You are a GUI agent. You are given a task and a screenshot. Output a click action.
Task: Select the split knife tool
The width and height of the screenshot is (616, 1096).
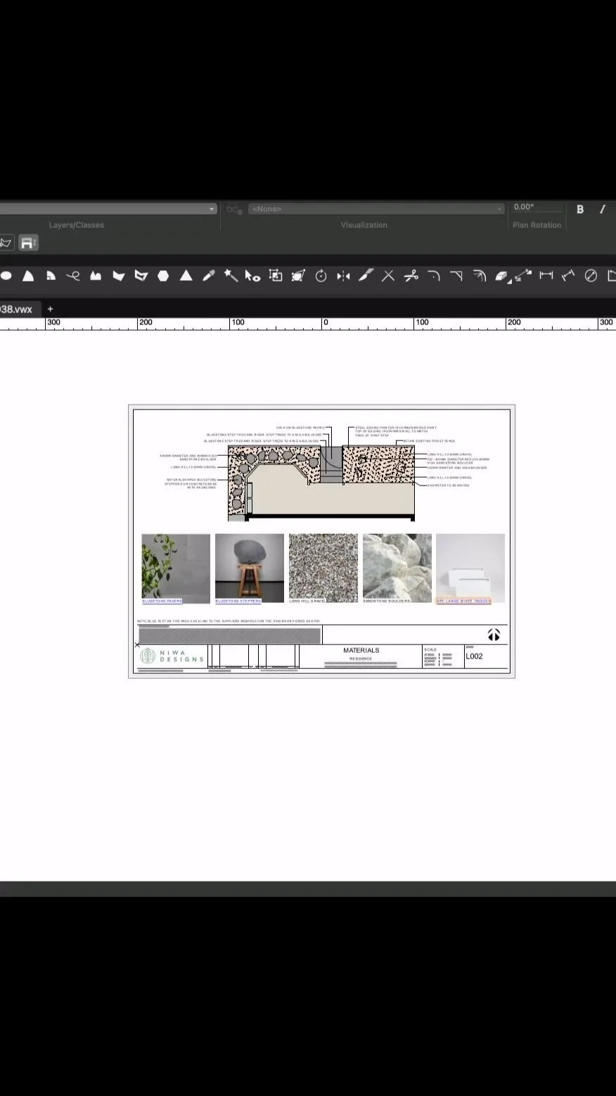coord(366,276)
